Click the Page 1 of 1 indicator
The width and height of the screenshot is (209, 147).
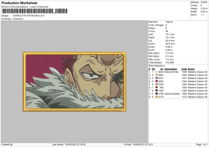(x=202, y=144)
